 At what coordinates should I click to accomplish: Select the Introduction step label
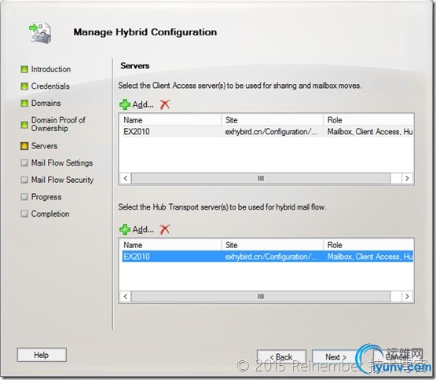(51, 69)
